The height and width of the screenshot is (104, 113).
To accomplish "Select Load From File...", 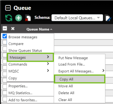I will 80,64.
